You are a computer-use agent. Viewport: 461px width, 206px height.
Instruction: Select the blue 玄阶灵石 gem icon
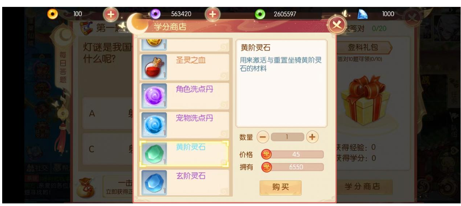pyautogui.click(x=154, y=182)
